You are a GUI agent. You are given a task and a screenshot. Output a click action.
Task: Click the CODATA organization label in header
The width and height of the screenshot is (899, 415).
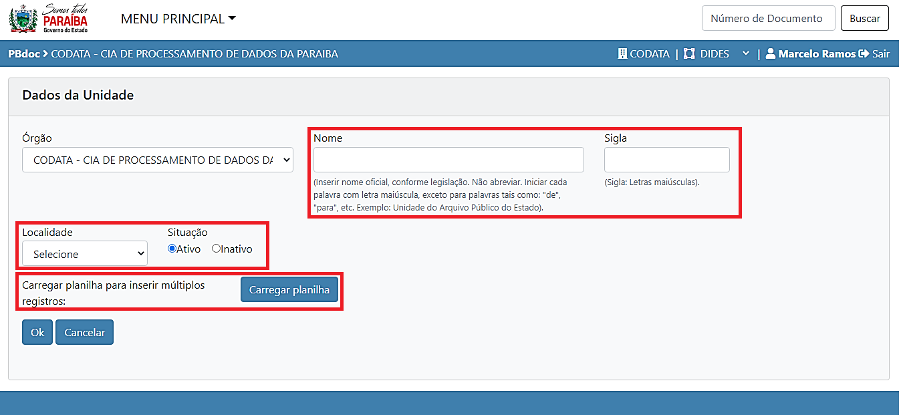(x=650, y=53)
